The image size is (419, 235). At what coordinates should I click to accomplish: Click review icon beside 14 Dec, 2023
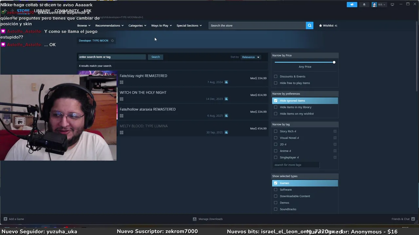(226, 99)
